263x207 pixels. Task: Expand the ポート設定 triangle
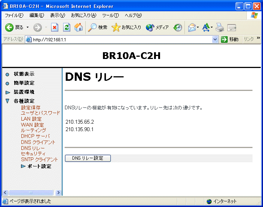point(23,166)
